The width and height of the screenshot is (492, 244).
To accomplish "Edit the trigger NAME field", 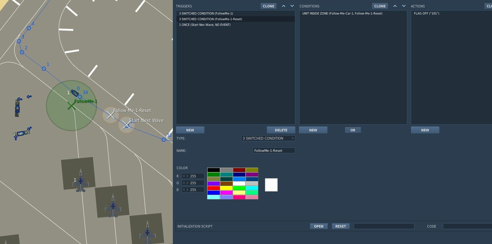I will click(x=274, y=150).
